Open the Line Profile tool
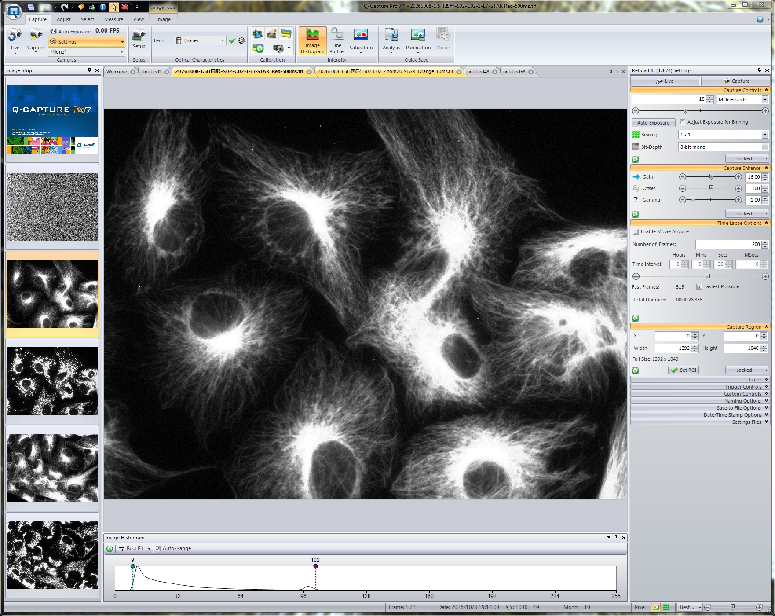Viewport: 775px width, 616px height. click(x=336, y=41)
